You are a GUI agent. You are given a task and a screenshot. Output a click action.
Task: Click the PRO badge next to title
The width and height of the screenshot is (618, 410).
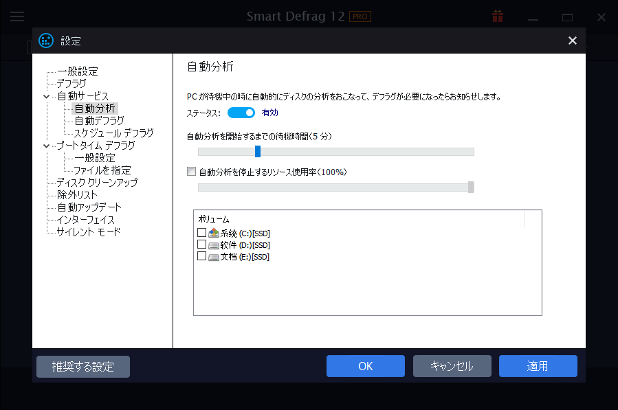point(360,16)
